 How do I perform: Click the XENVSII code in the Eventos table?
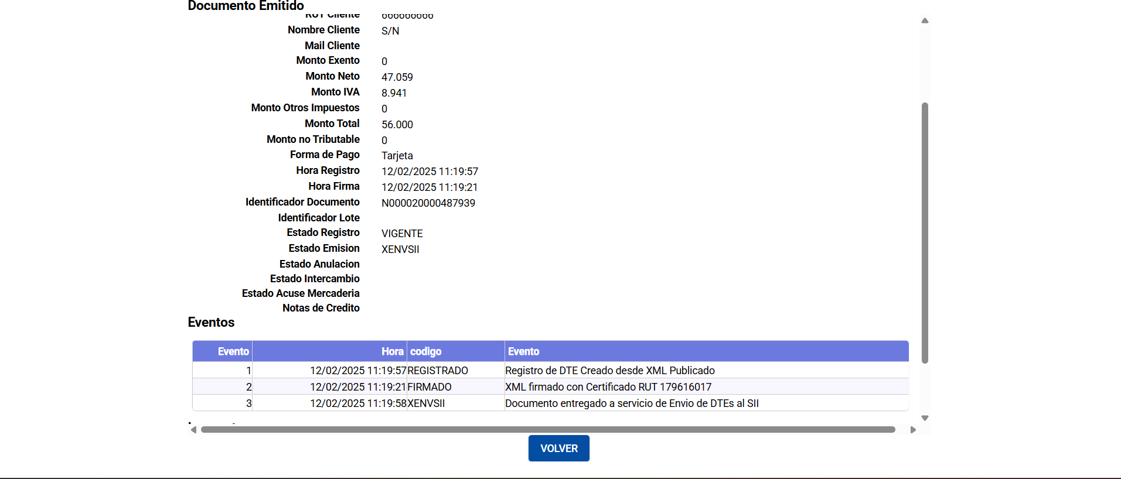426,403
